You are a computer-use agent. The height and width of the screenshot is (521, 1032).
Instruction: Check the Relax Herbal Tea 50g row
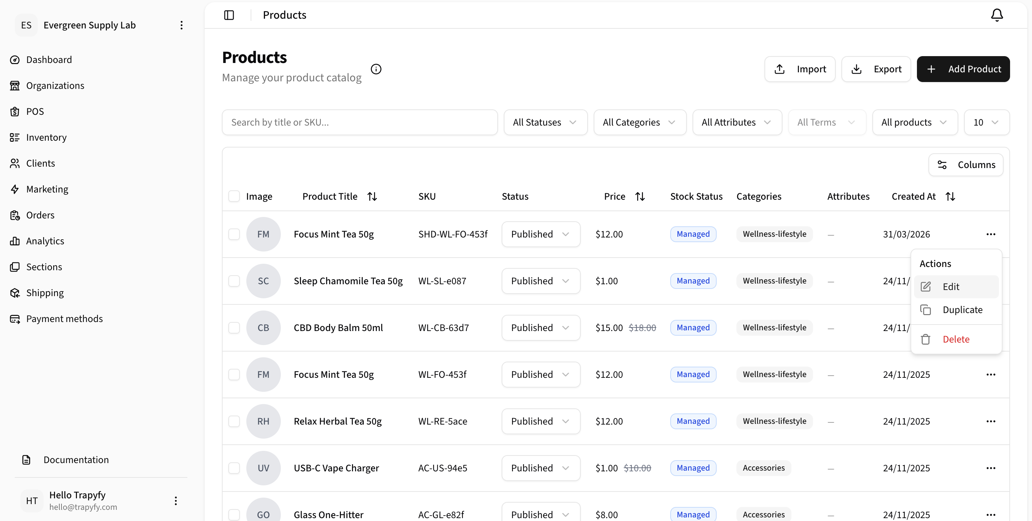tap(234, 421)
